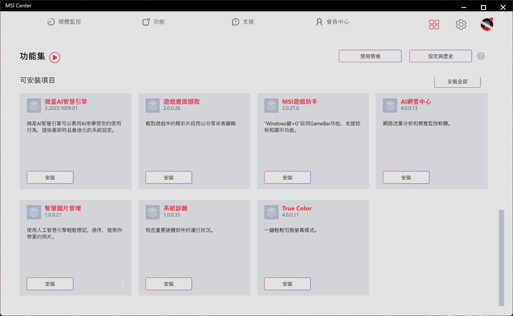
Task: Switch to the 硬體監控 tab
Action: point(64,22)
